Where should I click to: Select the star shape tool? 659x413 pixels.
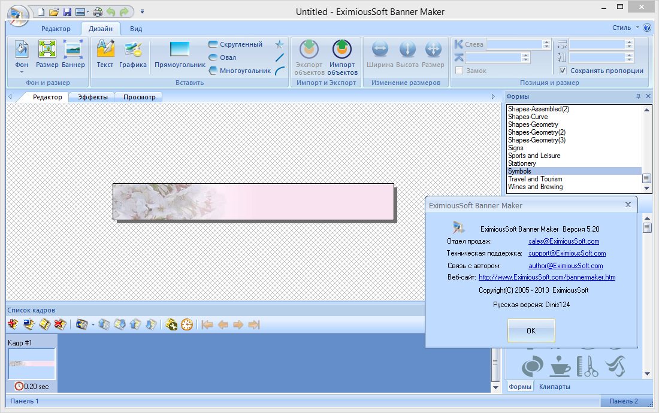[280, 44]
